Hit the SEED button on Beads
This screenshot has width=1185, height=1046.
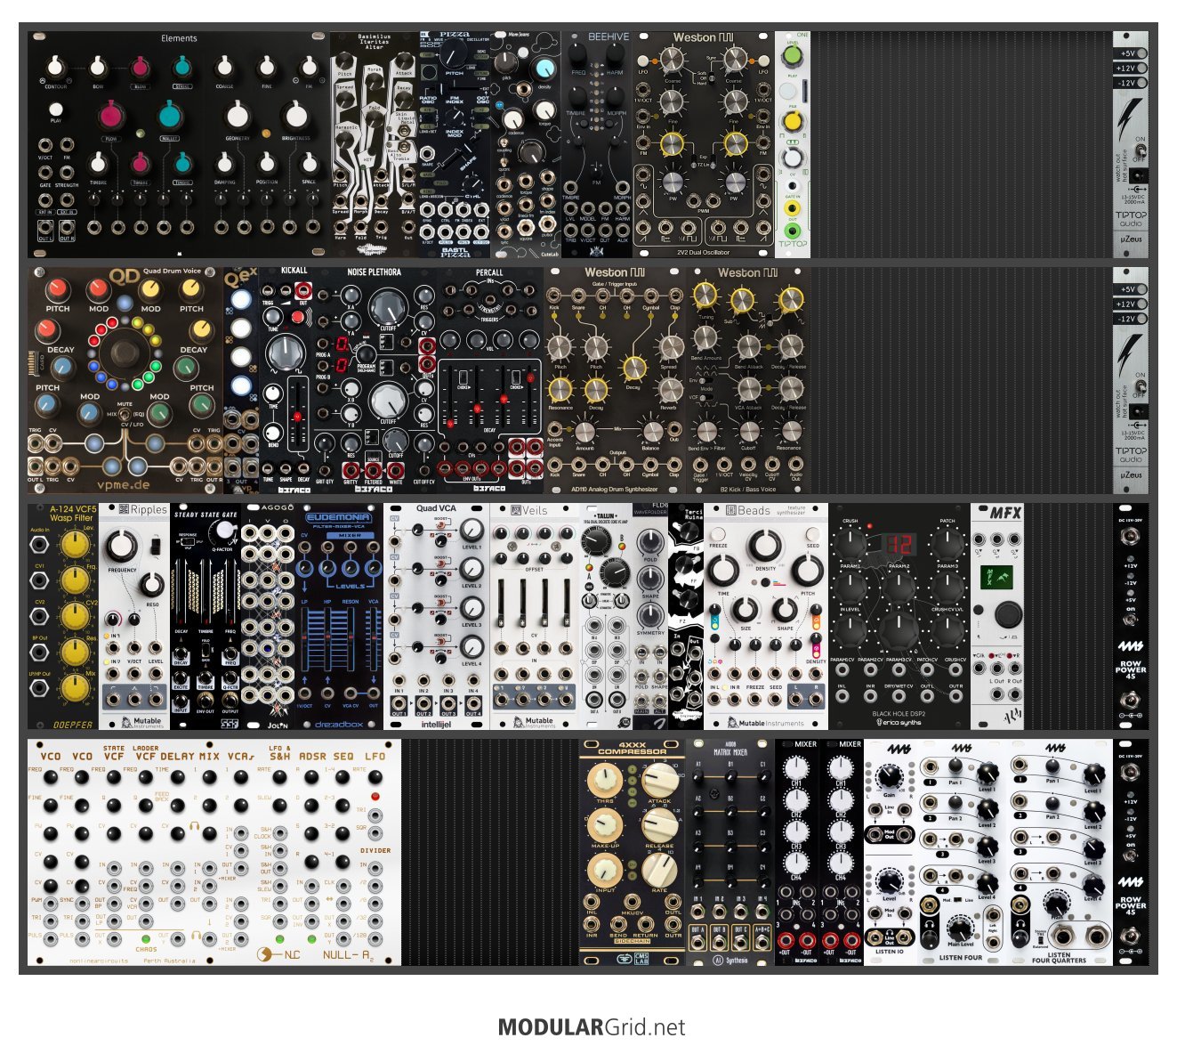[812, 535]
